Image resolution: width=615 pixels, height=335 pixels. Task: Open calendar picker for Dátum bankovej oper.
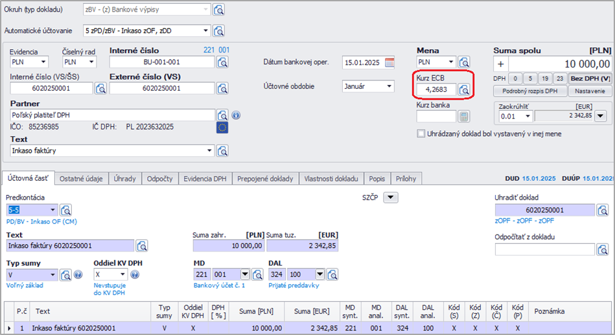389,62
